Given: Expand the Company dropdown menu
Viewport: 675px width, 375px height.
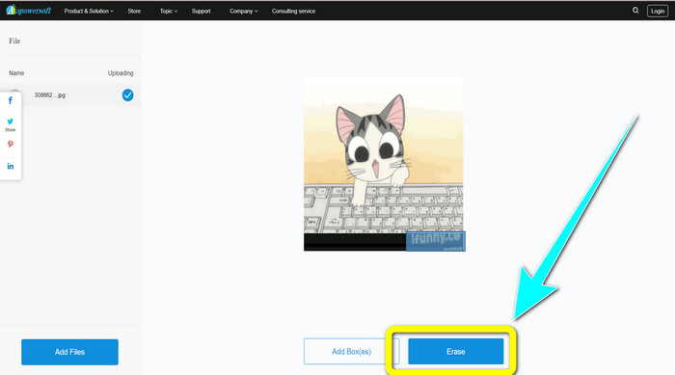Looking at the screenshot, I should click(x=244, y=12).
